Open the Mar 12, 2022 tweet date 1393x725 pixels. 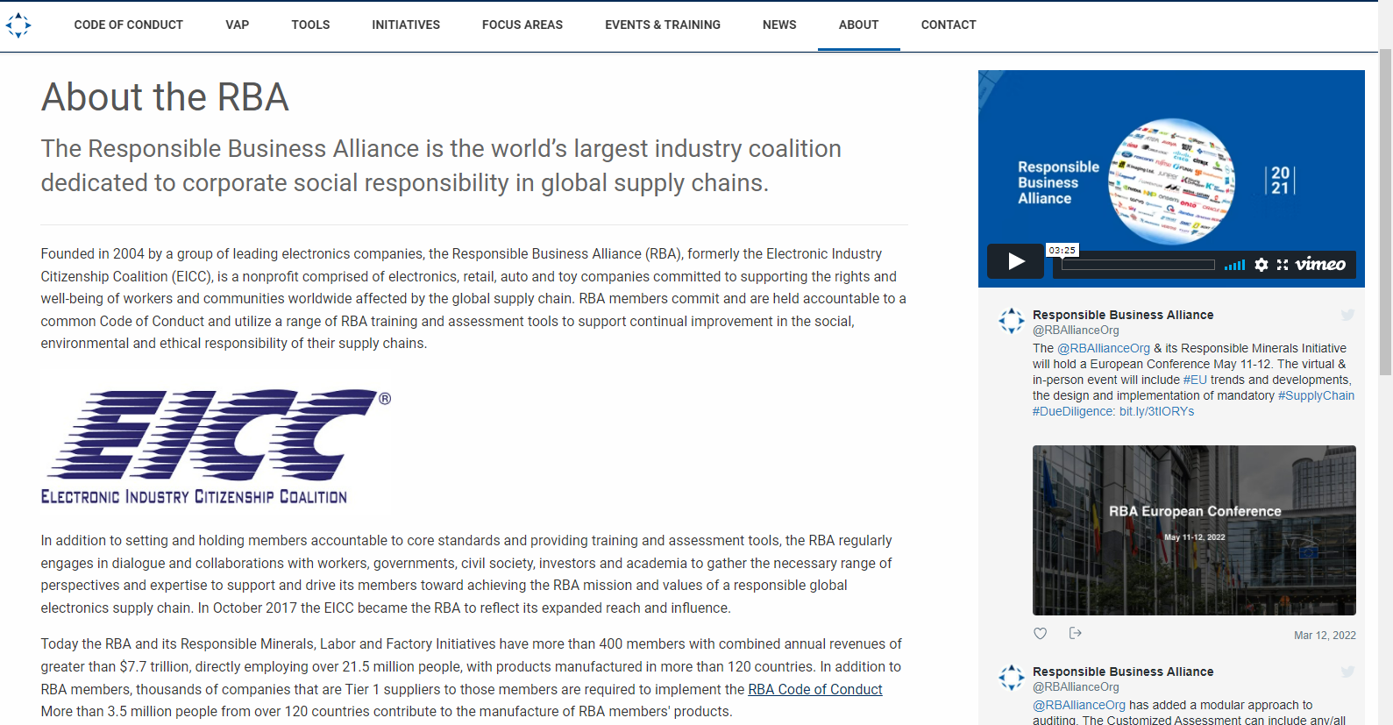pyautogui.click(x=1325, y=636)
